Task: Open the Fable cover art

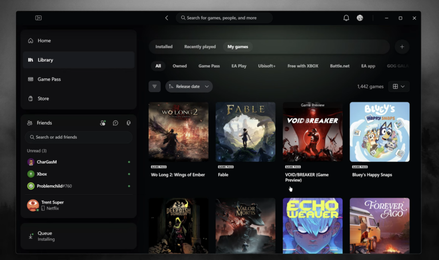Action: coord(246,132)
